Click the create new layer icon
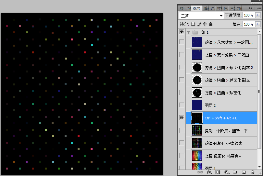This screenshot has width=263, height=176. pyautogui.click(x=244, y=172)
